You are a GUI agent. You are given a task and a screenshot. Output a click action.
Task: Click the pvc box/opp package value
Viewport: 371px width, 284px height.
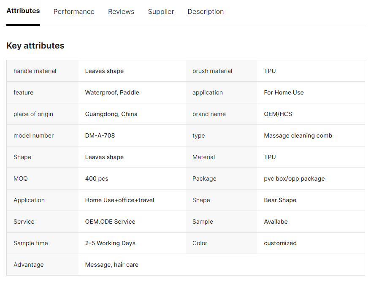(x=294, y=179)
